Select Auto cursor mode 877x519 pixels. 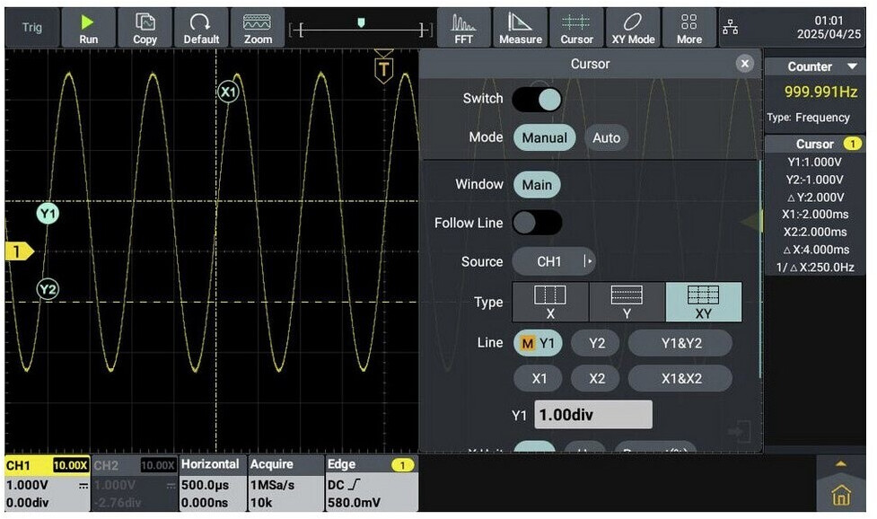click(x=606, y=138)
